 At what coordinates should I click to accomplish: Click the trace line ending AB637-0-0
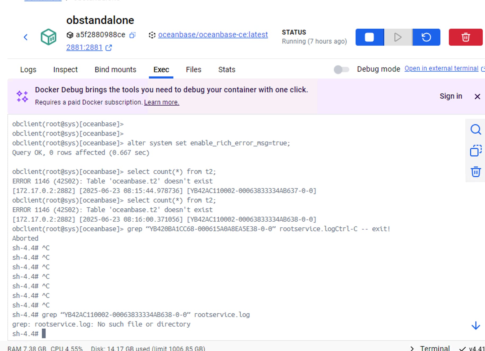point(164,191)
